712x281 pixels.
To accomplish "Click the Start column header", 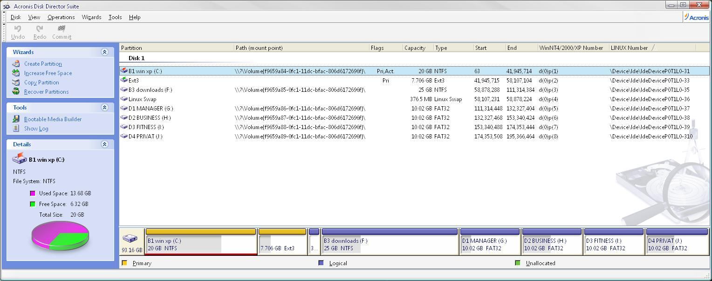I will [489, 48].
